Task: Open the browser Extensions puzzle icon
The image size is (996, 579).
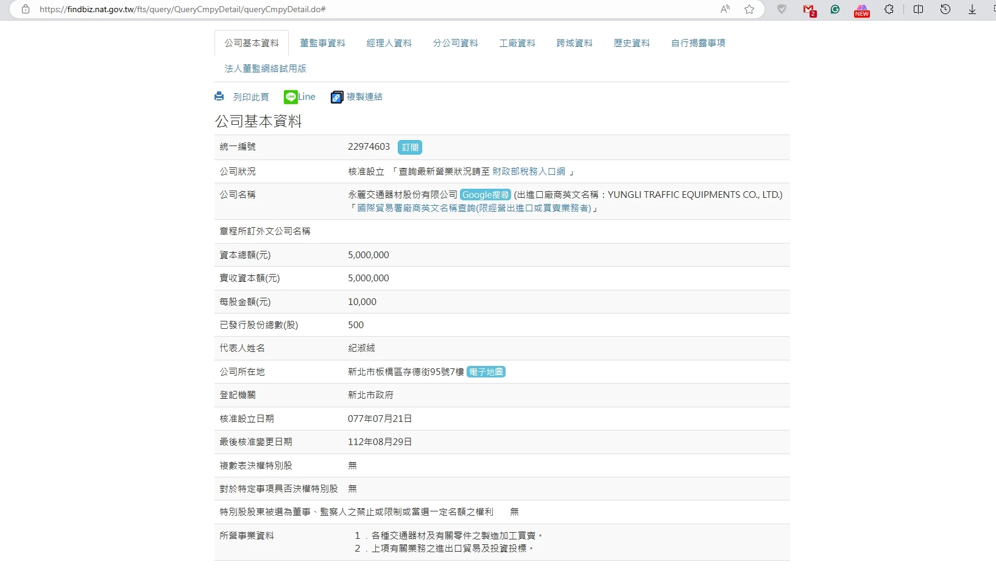Action: click(x=889, y=9)
